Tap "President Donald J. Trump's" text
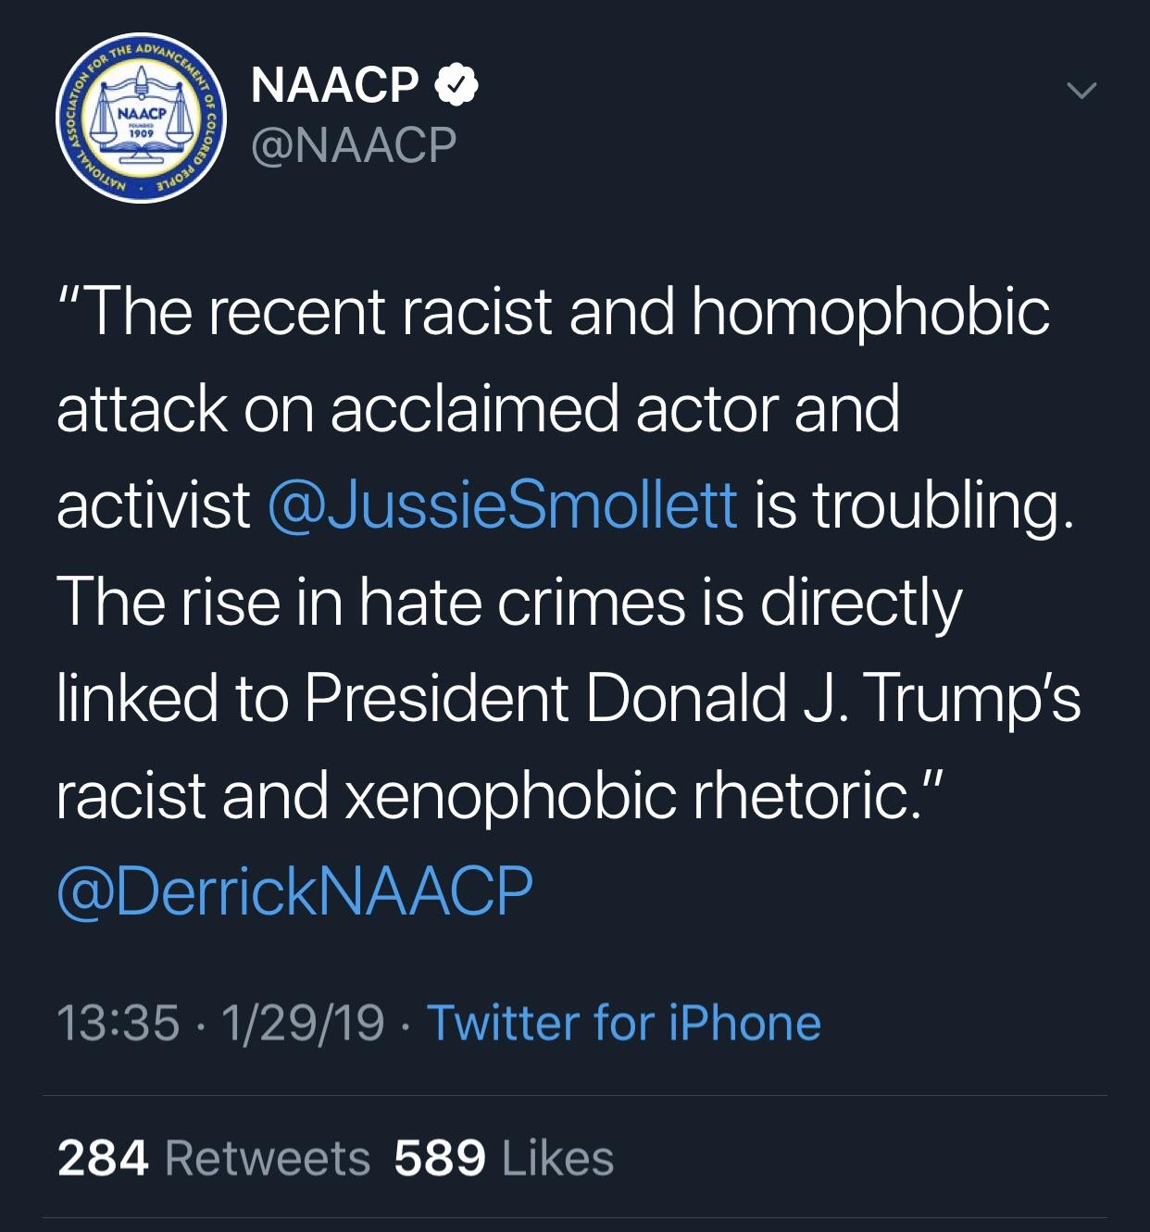The height and width of the screenshot is (1232, 1150). [x=693, y=699]
